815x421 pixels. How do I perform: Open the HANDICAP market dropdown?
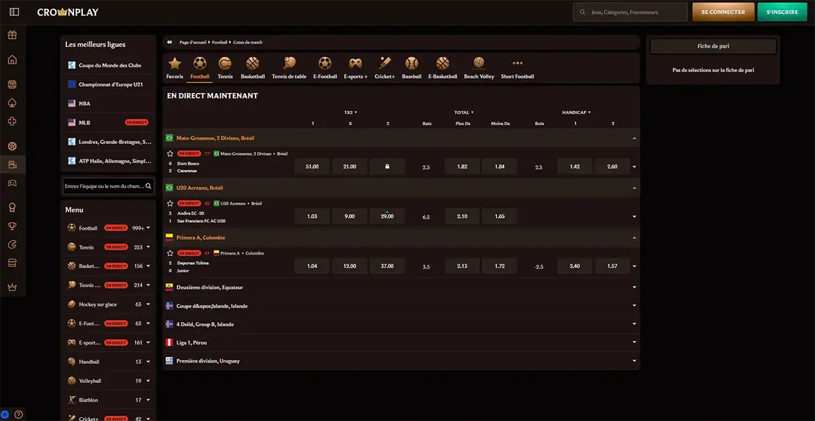pyautogui.click(x=577, y=112)
